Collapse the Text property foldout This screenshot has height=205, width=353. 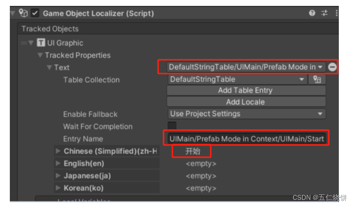[49, 67]
